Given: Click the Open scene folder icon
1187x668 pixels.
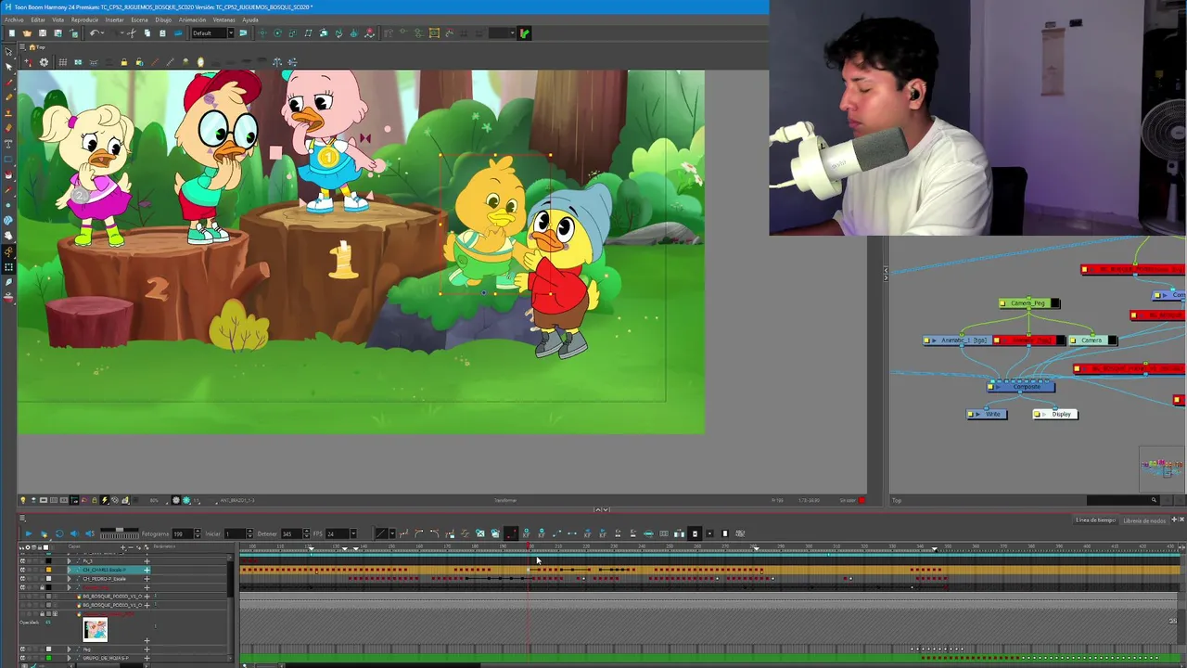Looking at the screenshot, I should coord(27,33).
